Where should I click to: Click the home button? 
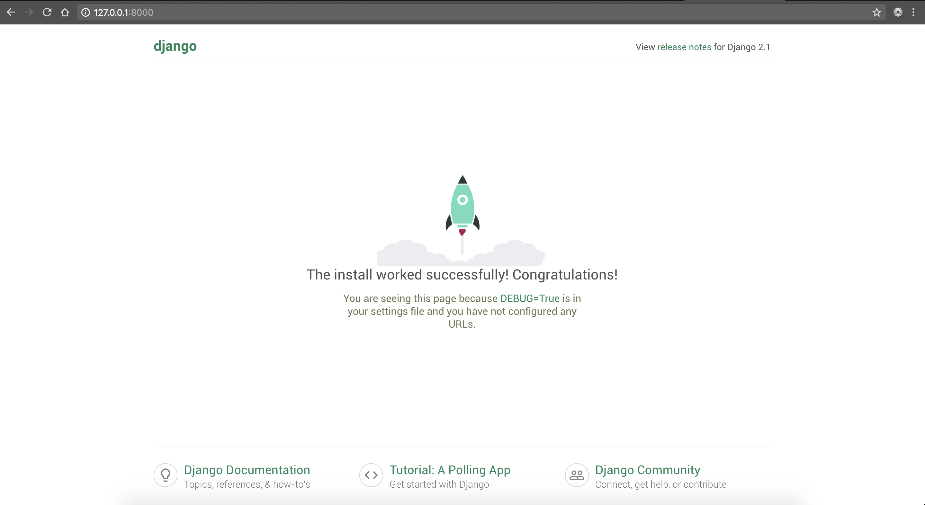coord(65,12)
